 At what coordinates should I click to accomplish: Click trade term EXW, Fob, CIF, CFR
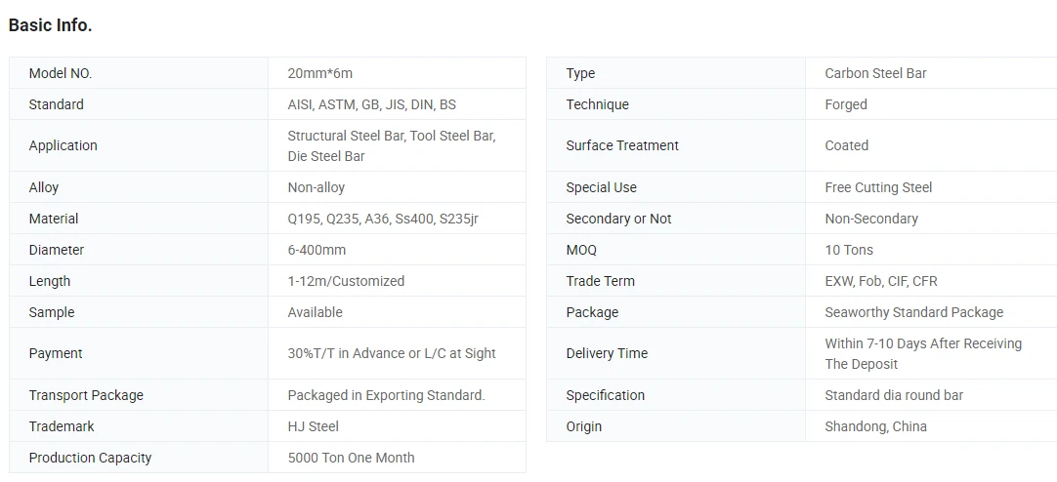click(881, 281)
